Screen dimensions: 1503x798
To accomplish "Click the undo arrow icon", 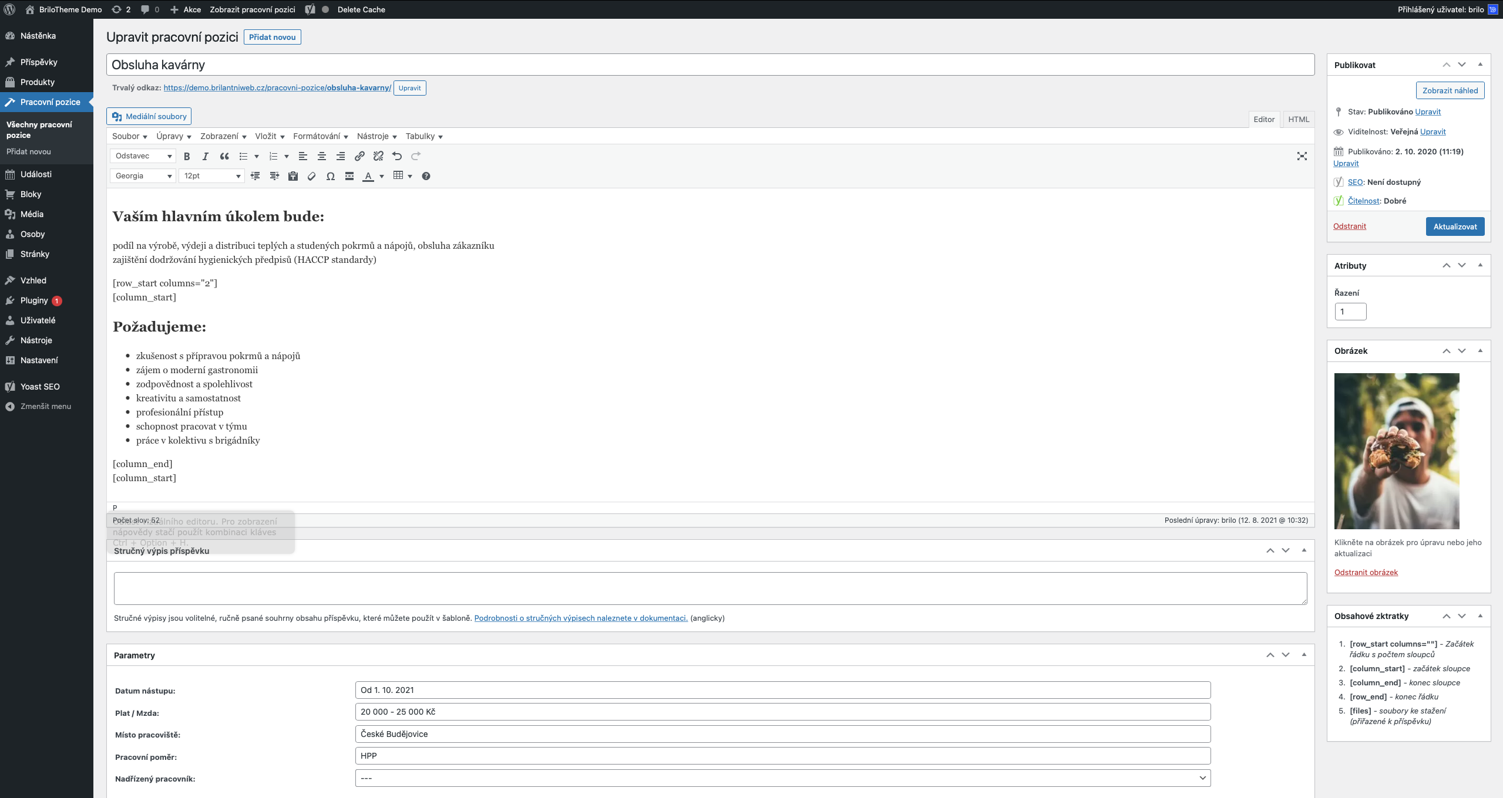I will click(397, 156).
